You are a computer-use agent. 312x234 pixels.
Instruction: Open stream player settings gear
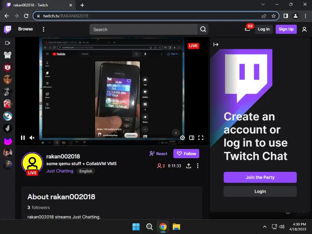(183, 138)
